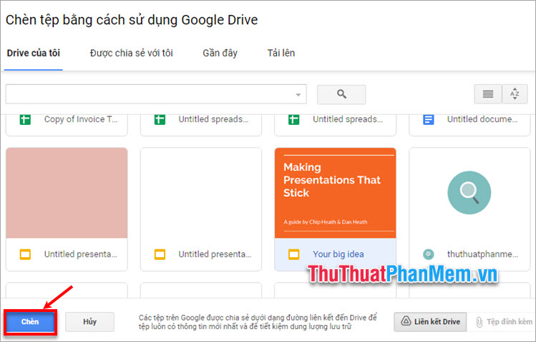Image resolution: width=536 pixels, height=342 pixels.
Task: Select the Untitled docume... file name
Action: [x=482, y=119]
